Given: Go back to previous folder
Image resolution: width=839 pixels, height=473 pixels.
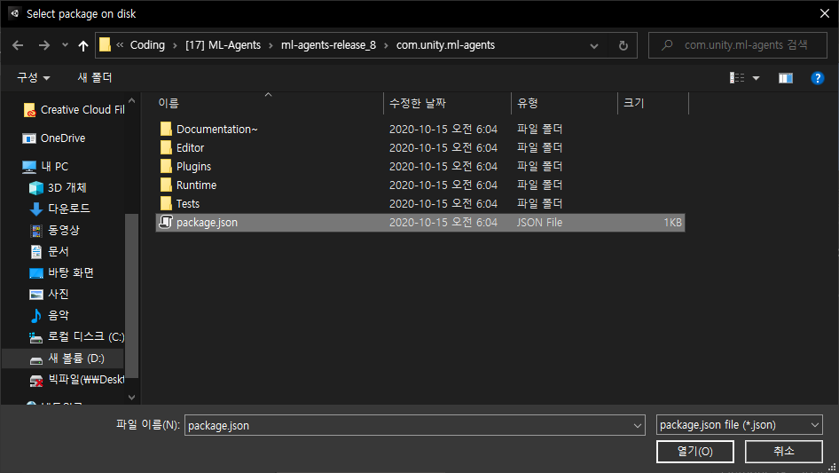Looking at the screenshot, I should [18, 45].
